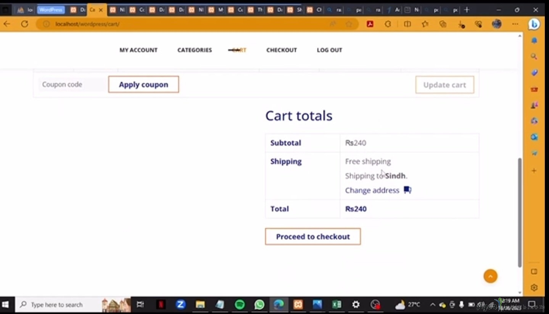Click the Apply coupon button

point(143,84)
